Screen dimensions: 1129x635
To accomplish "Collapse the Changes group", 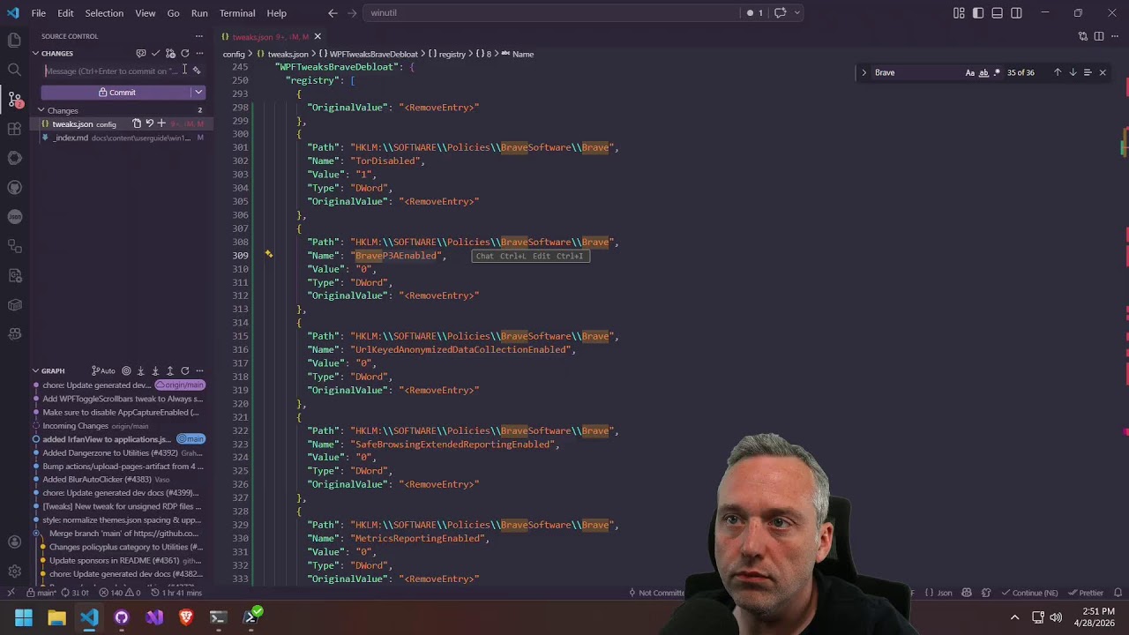I will pos(41,110).
